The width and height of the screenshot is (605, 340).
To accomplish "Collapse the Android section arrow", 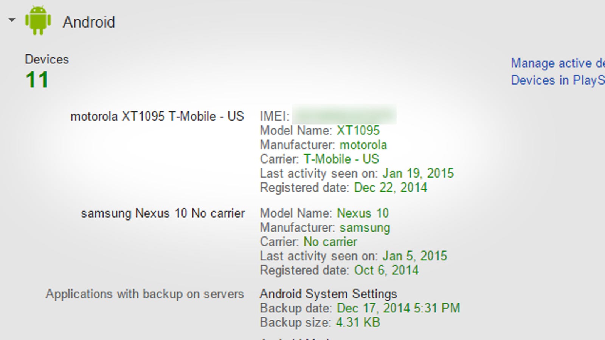I will [x=12, y=20].
